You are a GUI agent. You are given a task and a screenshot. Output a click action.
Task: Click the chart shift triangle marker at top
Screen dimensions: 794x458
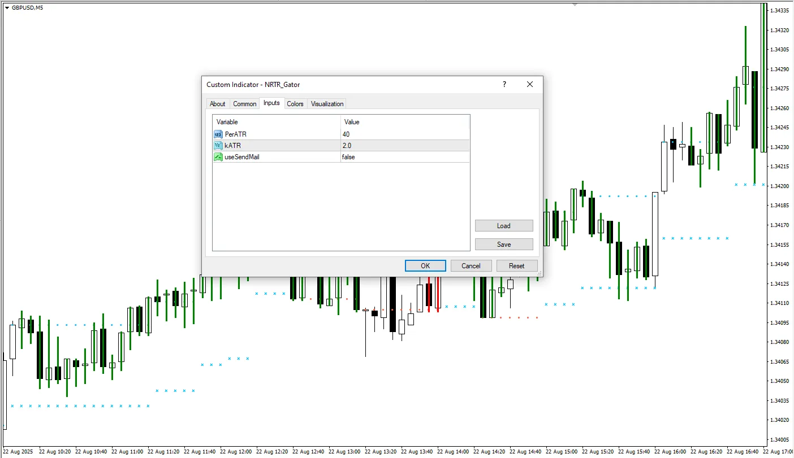(575, 3)
